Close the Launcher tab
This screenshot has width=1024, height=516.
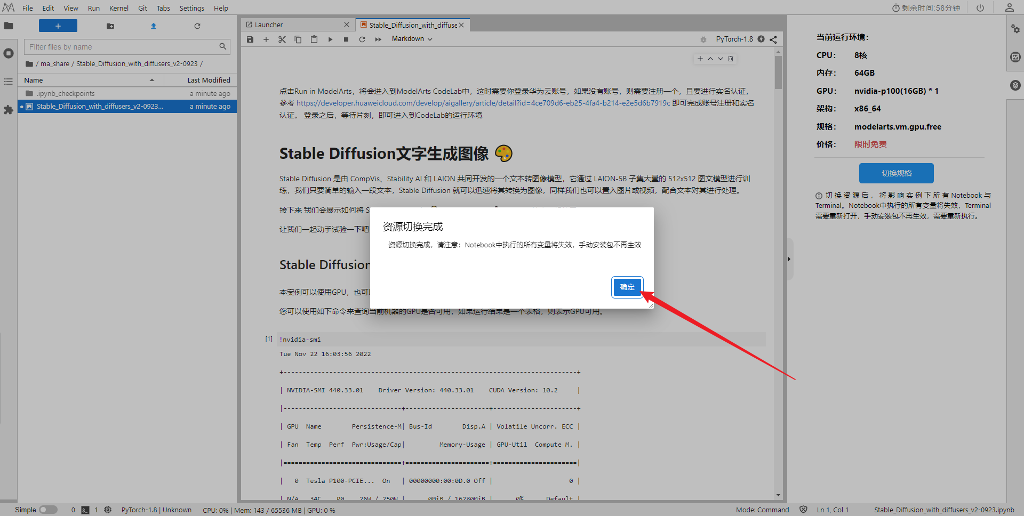pyautogui.click(x=347, y=25)
